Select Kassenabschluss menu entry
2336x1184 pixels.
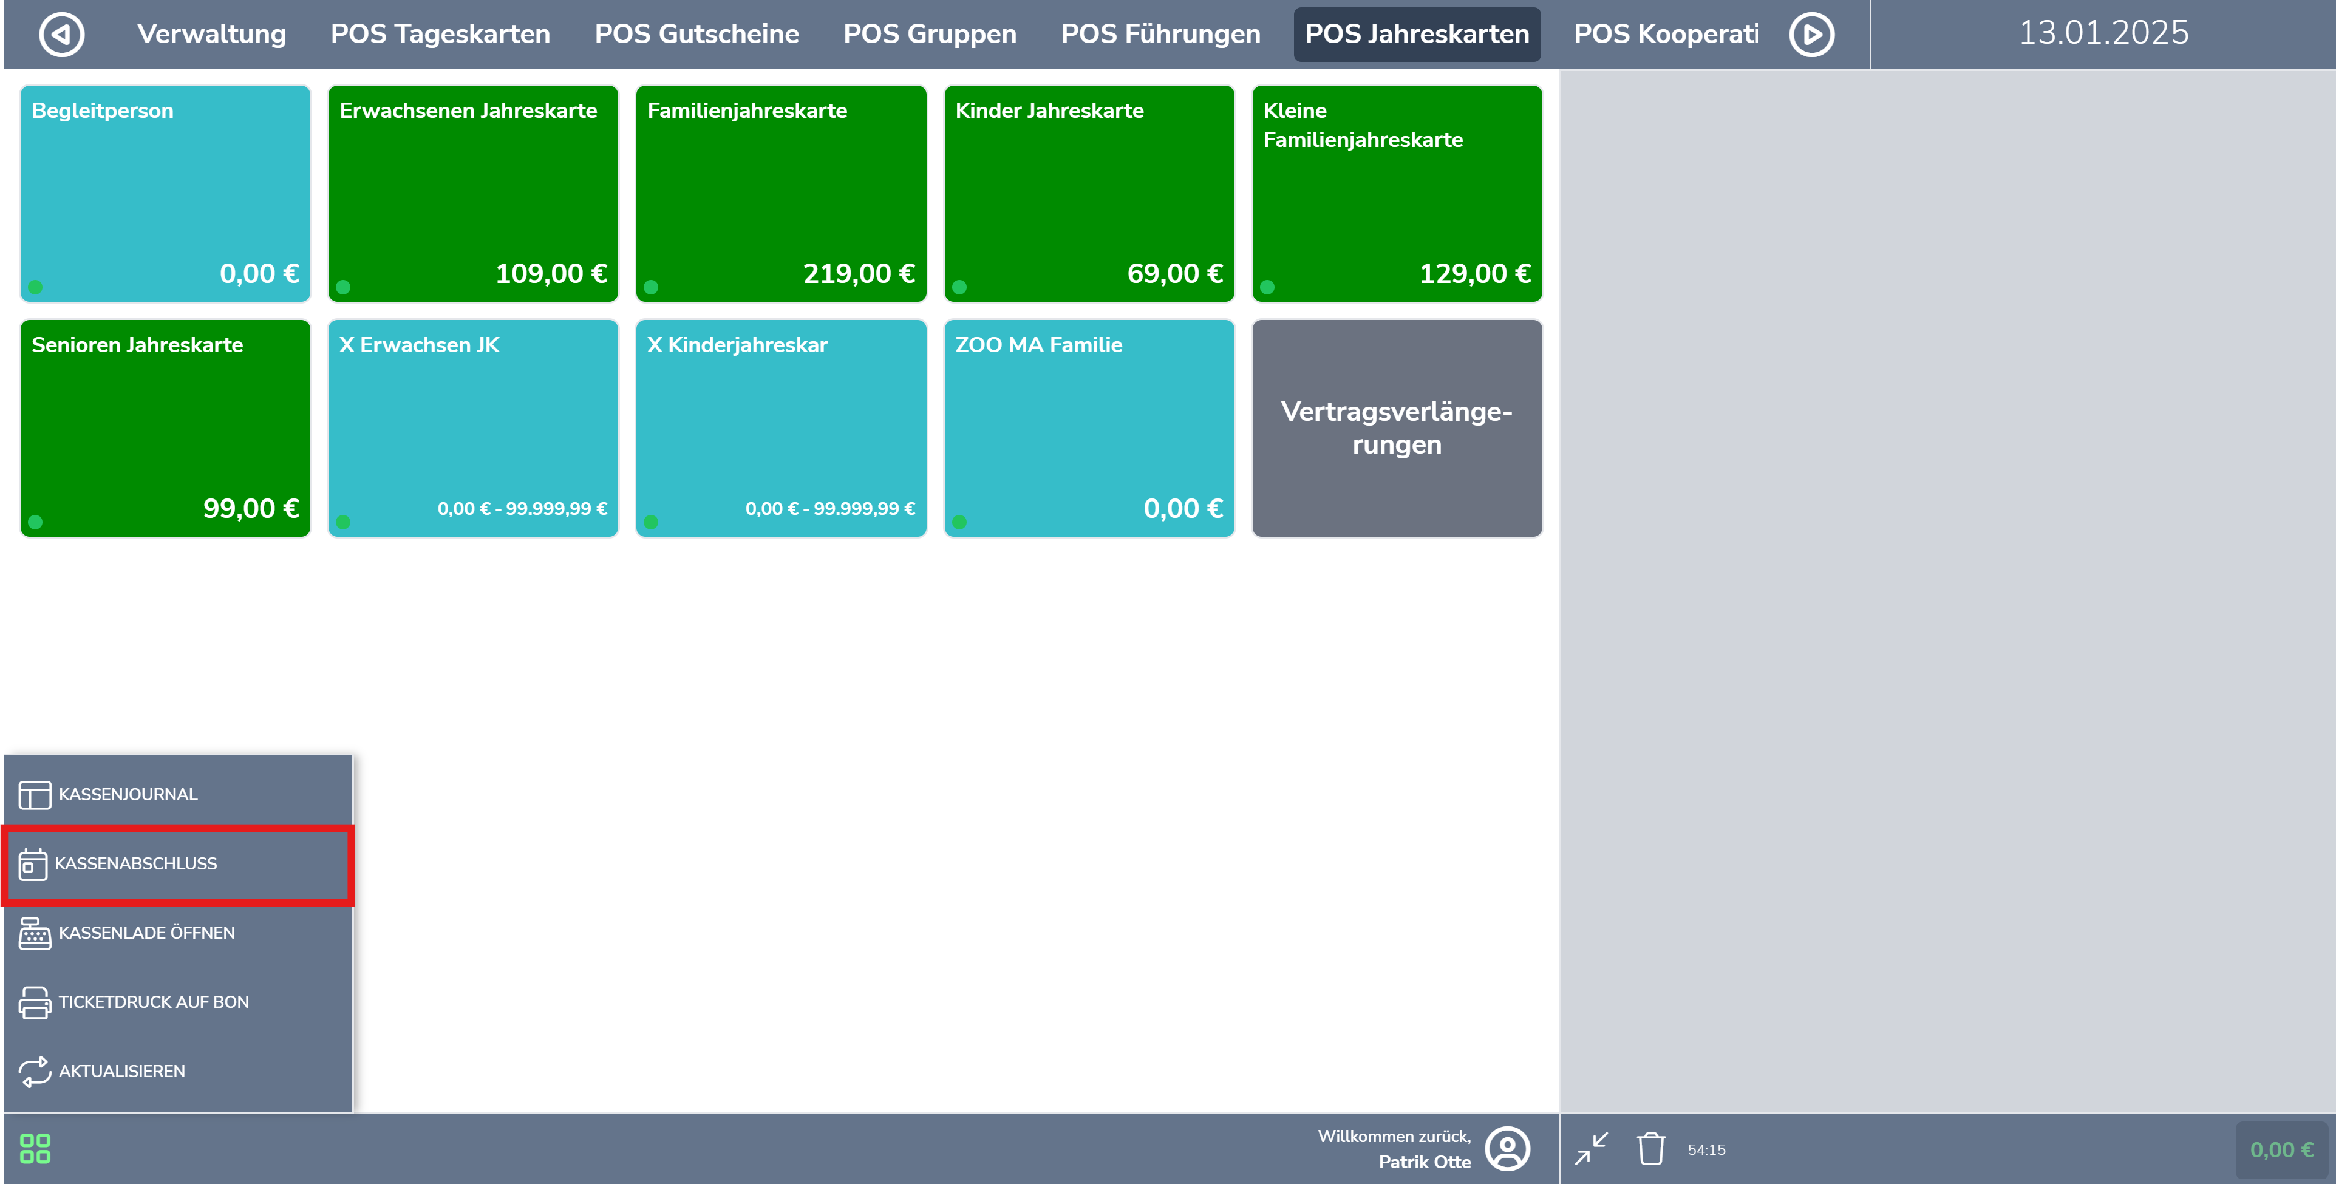point(136,863)
